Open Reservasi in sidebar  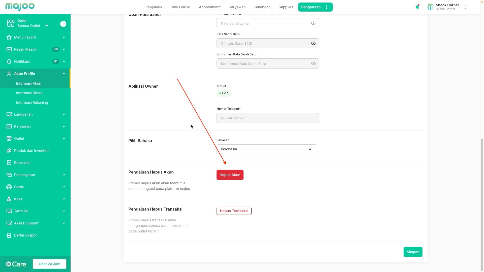point(22,163)
